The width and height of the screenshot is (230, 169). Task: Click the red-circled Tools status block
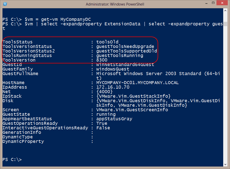(80, 50)
